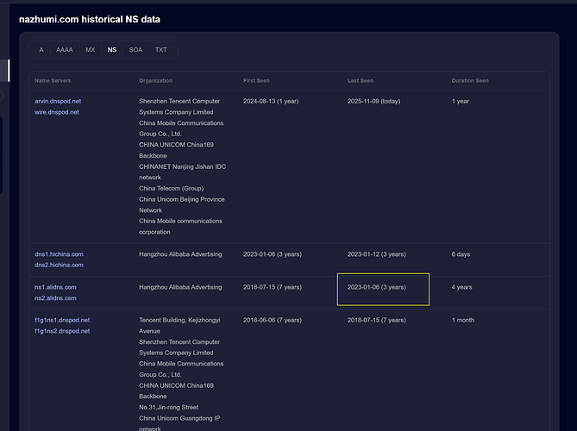Select the NS records tab
This screenshot has height=431, width=577.
[112, 50]
